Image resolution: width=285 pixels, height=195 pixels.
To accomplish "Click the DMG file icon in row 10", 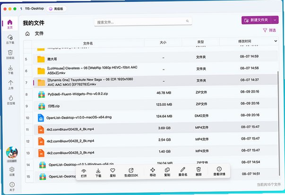I will 41,118.
